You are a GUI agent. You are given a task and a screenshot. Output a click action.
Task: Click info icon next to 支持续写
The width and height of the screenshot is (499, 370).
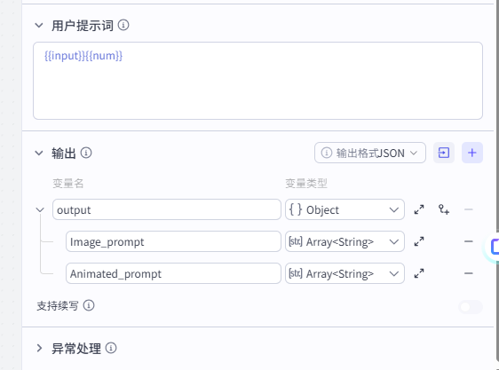[x=89, y=305]
